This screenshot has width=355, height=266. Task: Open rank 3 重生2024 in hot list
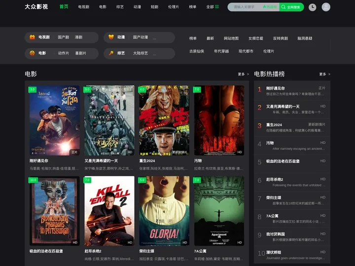tap(292, 128)
